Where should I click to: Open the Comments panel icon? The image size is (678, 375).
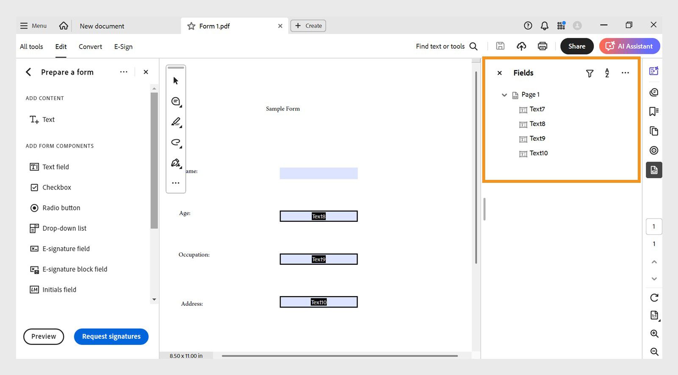(654, 92)
